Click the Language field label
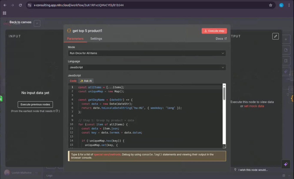The image size is (294, 179). [x=74, y=62]
